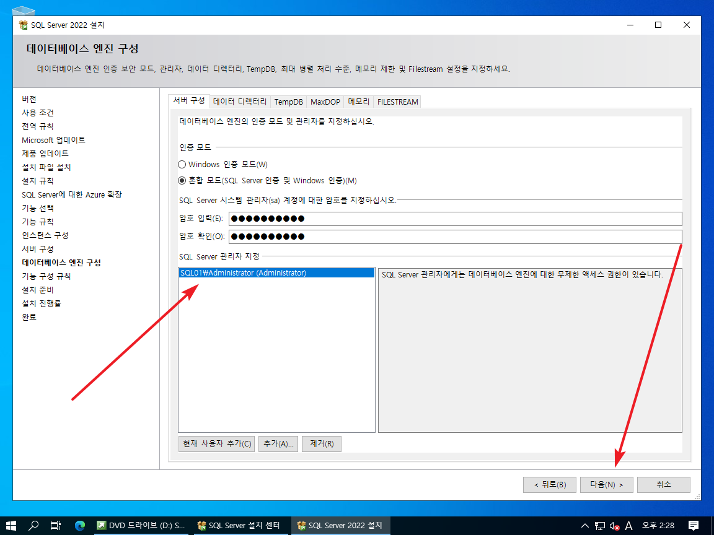This screenshot has height=535, width=714.
Task: Open the Windows Start menu
Action: (x=11, y=526)
